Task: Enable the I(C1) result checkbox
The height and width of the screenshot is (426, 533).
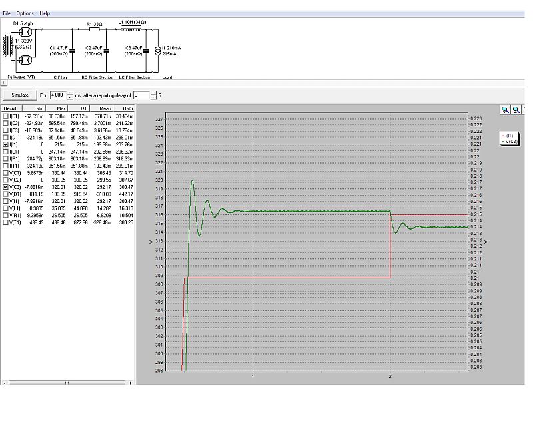Action: pos(5,116)
